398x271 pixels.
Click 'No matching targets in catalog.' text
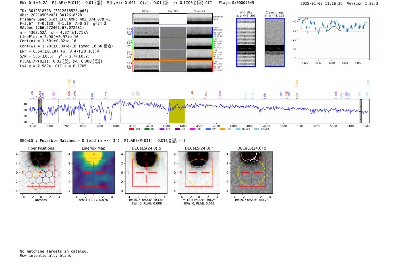pyautogui.click(x=54, y=251)
